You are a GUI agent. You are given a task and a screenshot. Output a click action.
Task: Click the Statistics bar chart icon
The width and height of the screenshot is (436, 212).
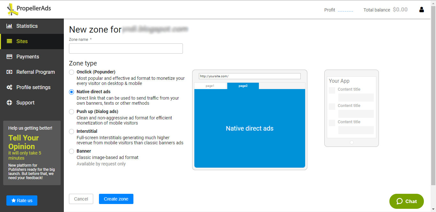[x=9, y=26]
